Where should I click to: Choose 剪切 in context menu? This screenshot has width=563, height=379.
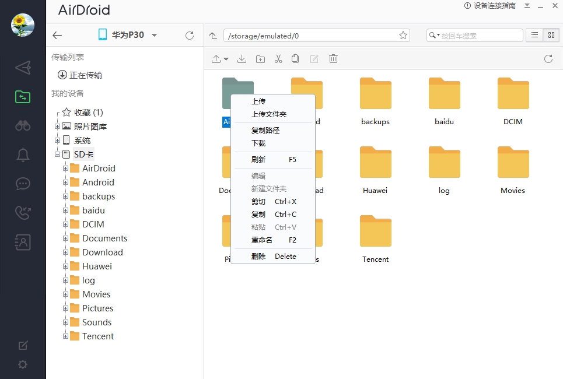click(273, 201)
